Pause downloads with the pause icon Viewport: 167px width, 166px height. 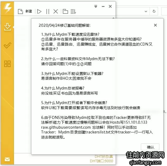48,11
